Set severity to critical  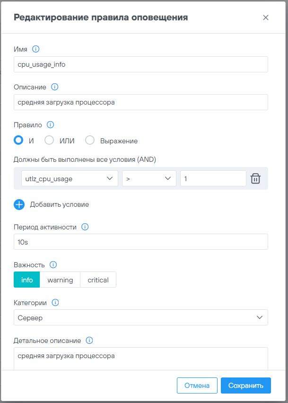point(98,280)
